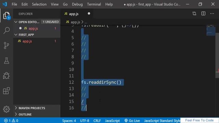The height and width of the screenshot is (123, 219).
Task: Open the View menu
Action: pos(55,4)
